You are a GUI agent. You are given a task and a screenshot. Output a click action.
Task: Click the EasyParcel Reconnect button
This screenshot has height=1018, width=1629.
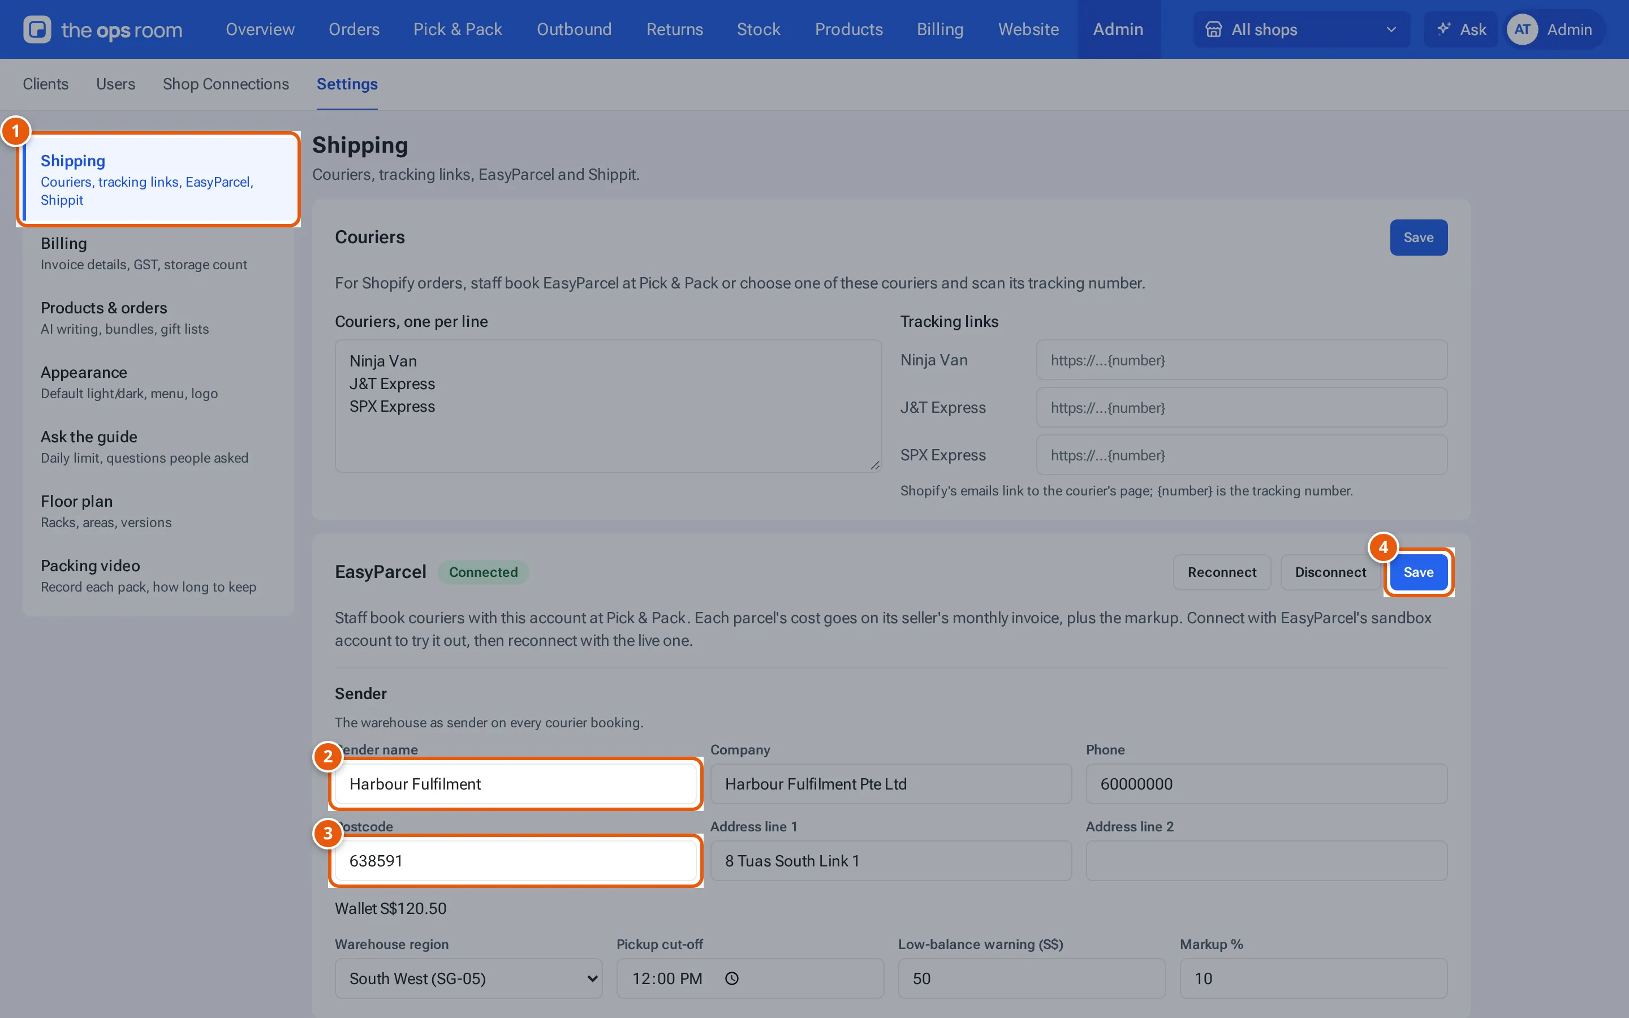(x=1222, y=572)
